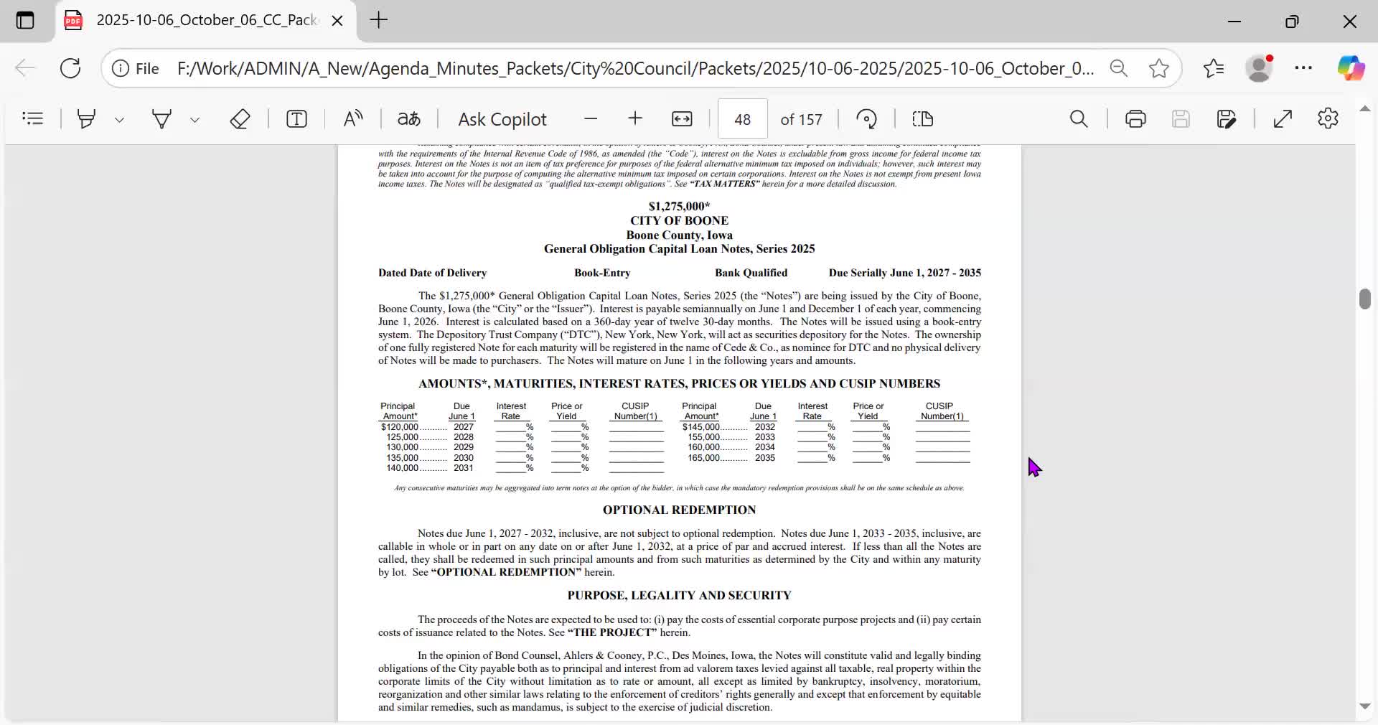Image resolution: width=1378 pixels, height=725 pixels.
Task: Zoom out of the PDF
Action: [x=591, y=118]
